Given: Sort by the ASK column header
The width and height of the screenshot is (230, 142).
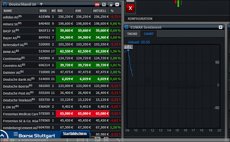Looking at the screenshot, I should [x=83, y=11].
